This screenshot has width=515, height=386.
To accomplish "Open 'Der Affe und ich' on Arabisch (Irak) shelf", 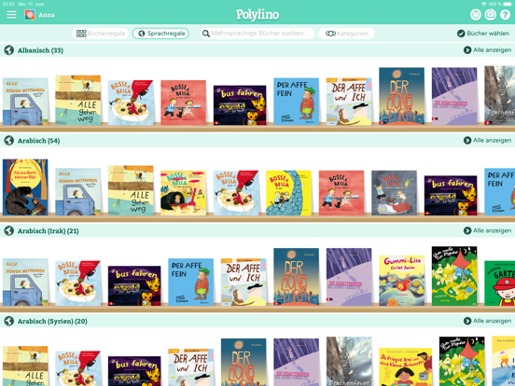I will (x=244, y=282).
